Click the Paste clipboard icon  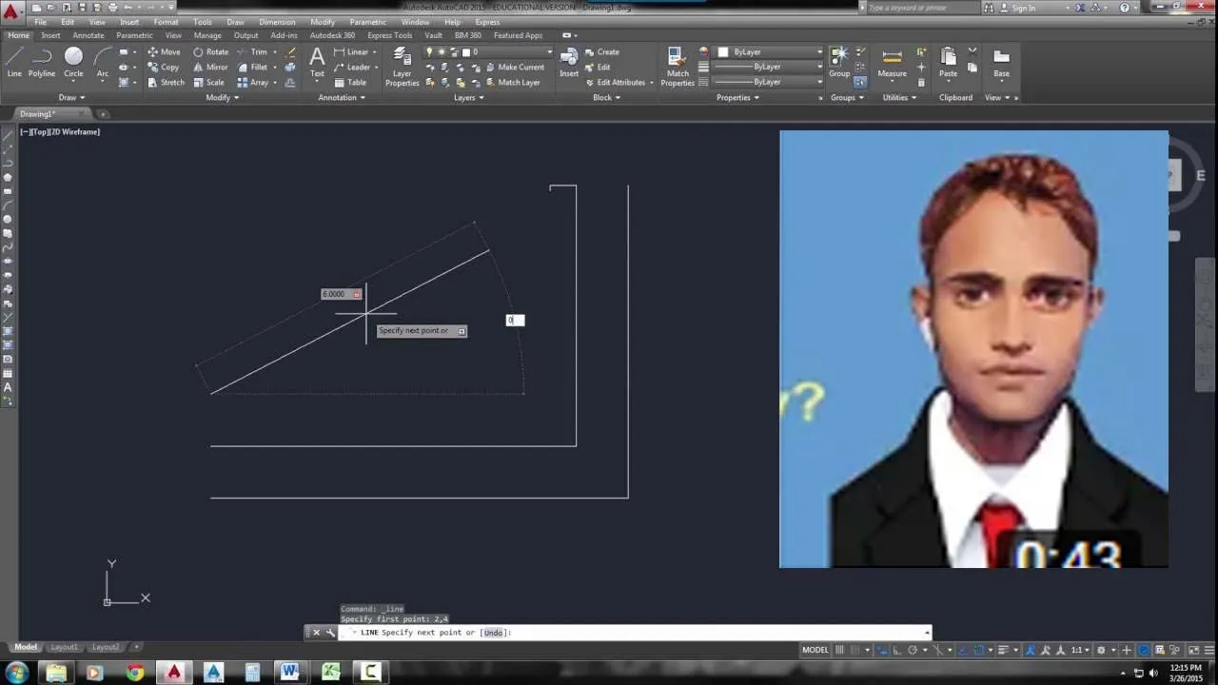point(948,62)
